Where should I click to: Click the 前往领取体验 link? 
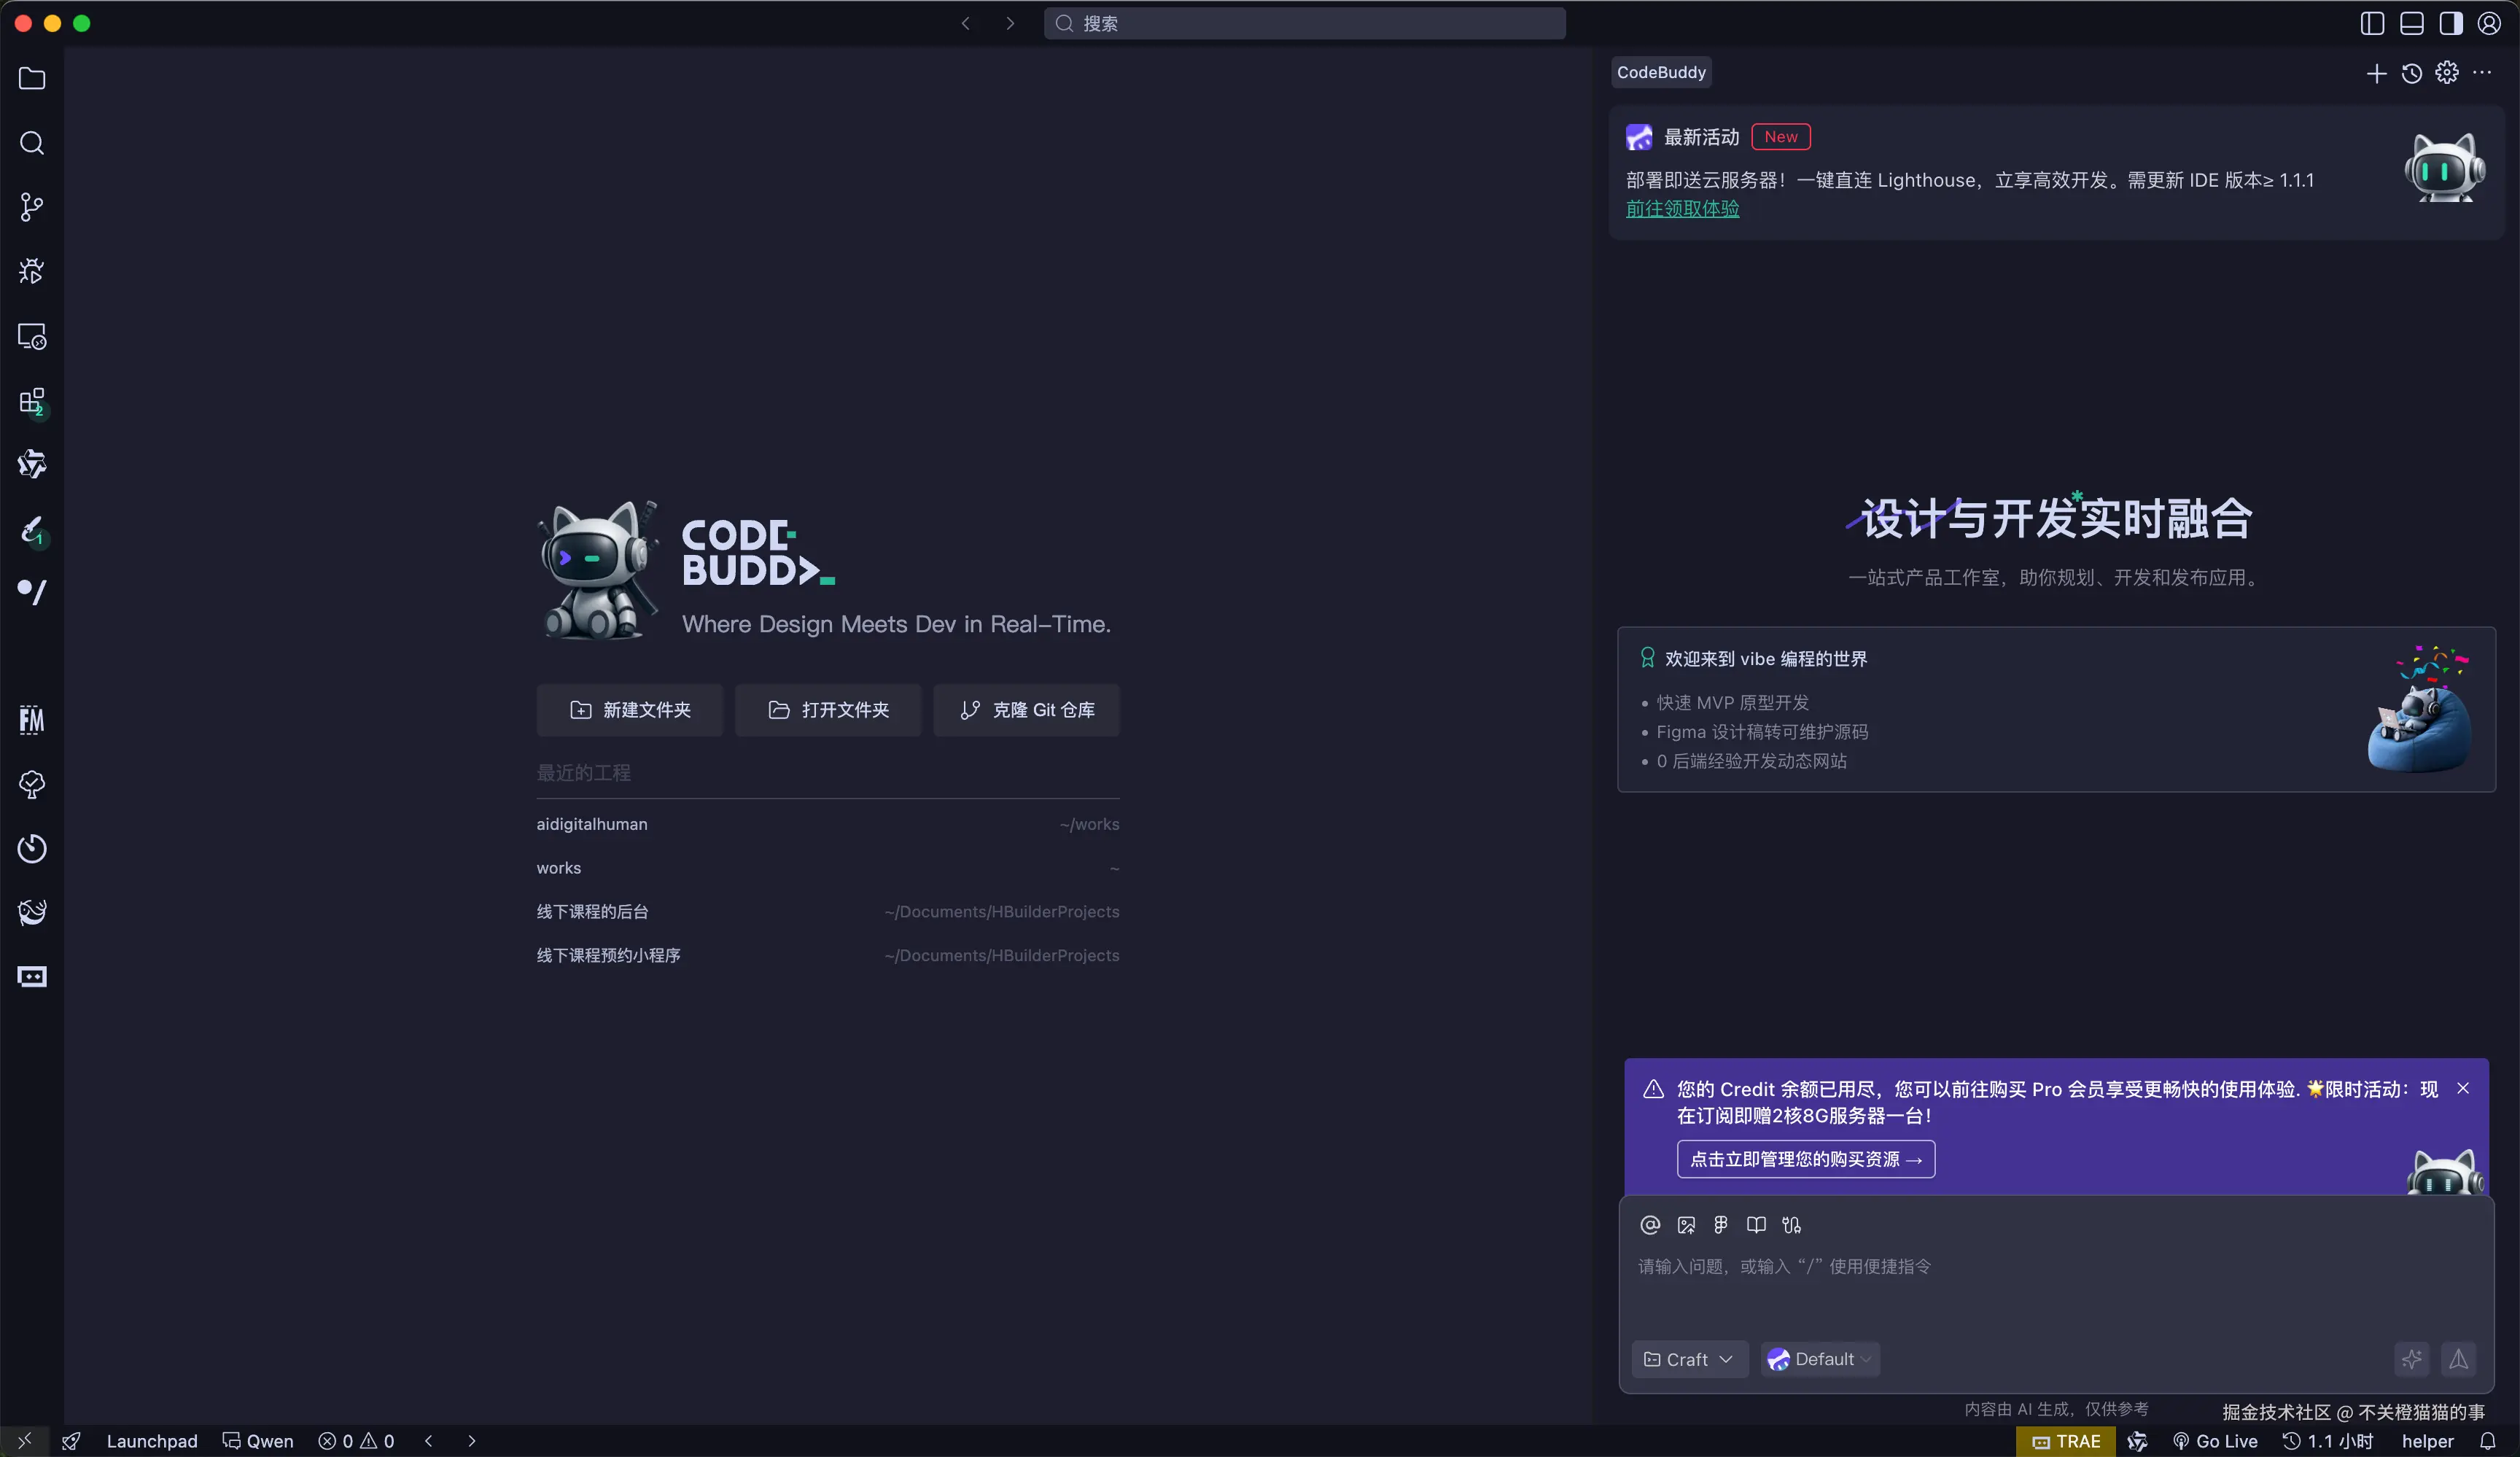[x=1682, y=209]
